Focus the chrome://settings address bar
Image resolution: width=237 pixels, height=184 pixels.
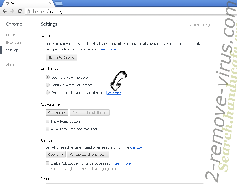tap(131, 11)
